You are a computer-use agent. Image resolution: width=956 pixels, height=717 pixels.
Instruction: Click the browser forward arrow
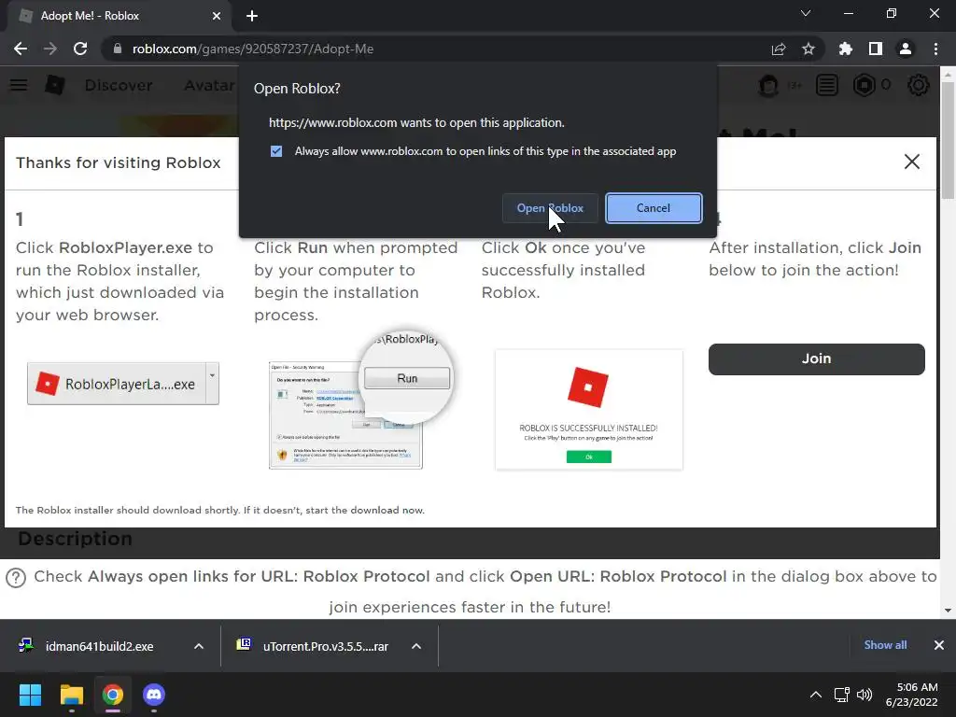click(50, 49)
